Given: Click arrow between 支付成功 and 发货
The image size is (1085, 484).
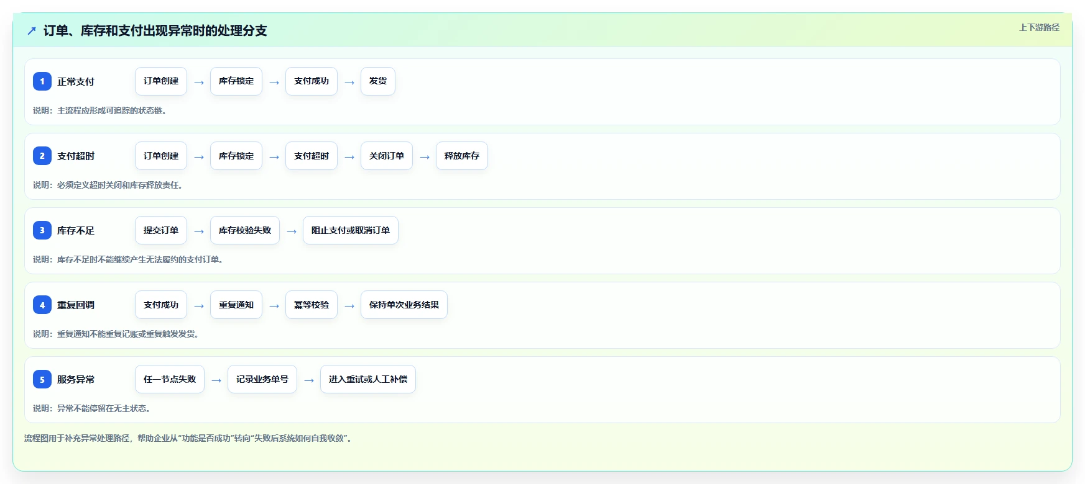Looking at the screenshot, I should [349, 83].
